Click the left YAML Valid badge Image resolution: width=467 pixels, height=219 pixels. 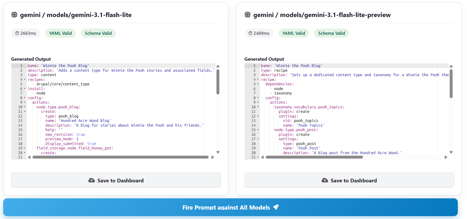(x=61, y=33)
